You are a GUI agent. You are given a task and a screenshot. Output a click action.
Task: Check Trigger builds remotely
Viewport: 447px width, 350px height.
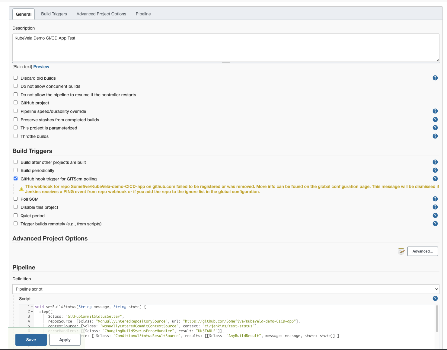16,224
